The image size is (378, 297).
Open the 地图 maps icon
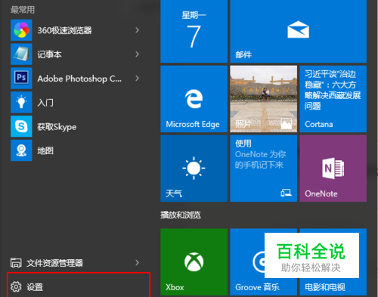coord(21,150)
